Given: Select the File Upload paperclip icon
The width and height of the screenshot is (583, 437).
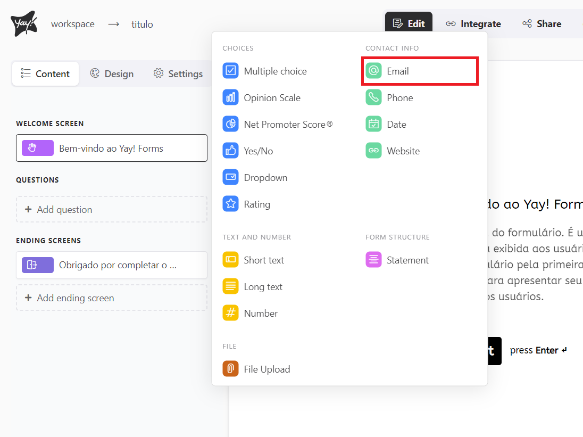Looking at the screenshot, I should pos(230,369).
